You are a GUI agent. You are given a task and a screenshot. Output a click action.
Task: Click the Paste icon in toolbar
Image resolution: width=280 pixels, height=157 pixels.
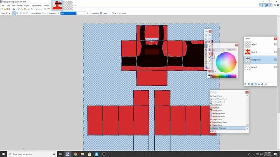tap(25, 9)
